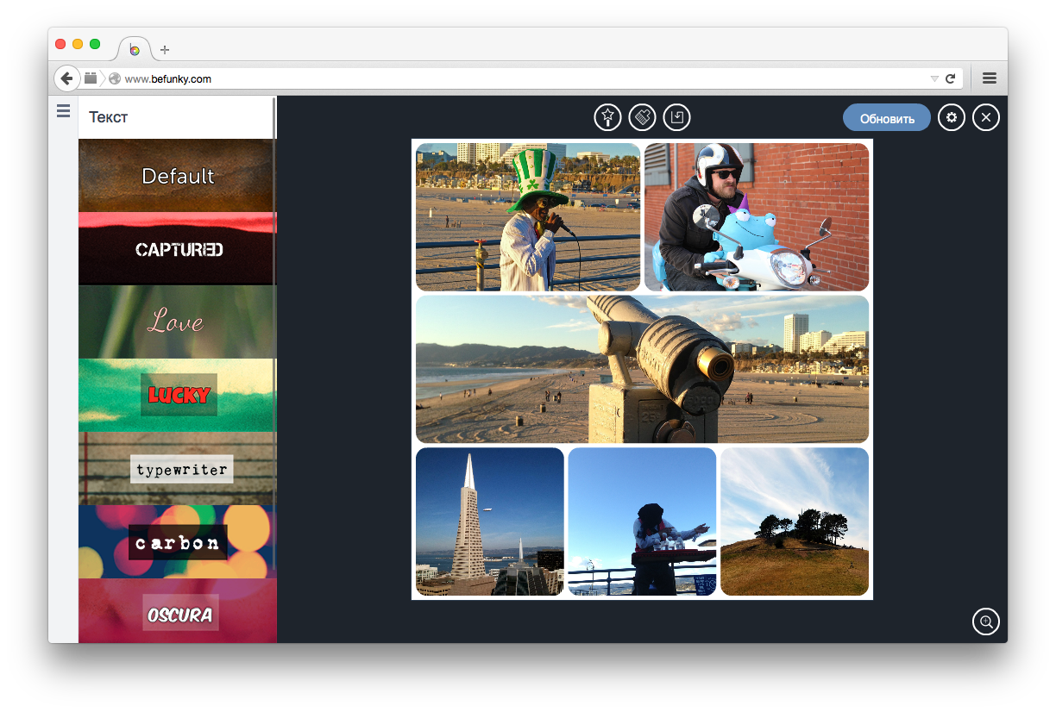Expand the URL history dropdown arrow
This screenshot has width=1056, height=712.
(933, 78)
